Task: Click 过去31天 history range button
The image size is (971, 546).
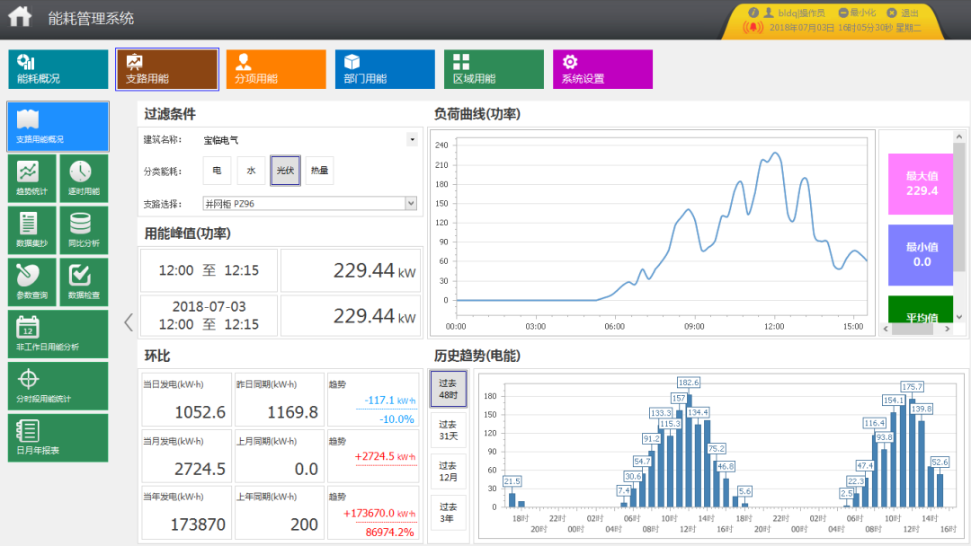Action: pyautogui.click(x=448, y=429)
